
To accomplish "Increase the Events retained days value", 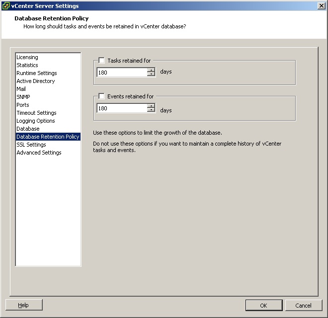I will pyautogui.click(x=151, y=106).
